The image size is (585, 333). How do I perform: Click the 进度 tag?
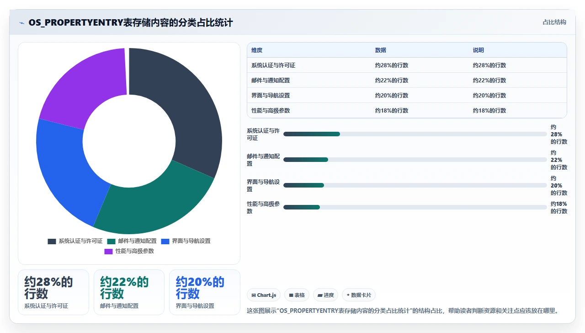point(325,295)
